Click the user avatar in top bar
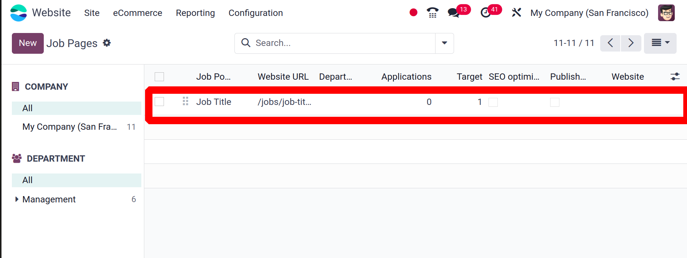 pos(666,13)
